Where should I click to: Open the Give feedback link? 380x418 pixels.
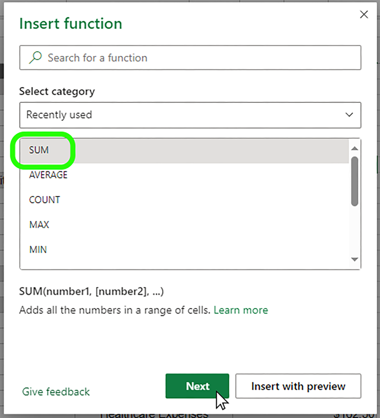pyautogui.click(x=56, y=392)
